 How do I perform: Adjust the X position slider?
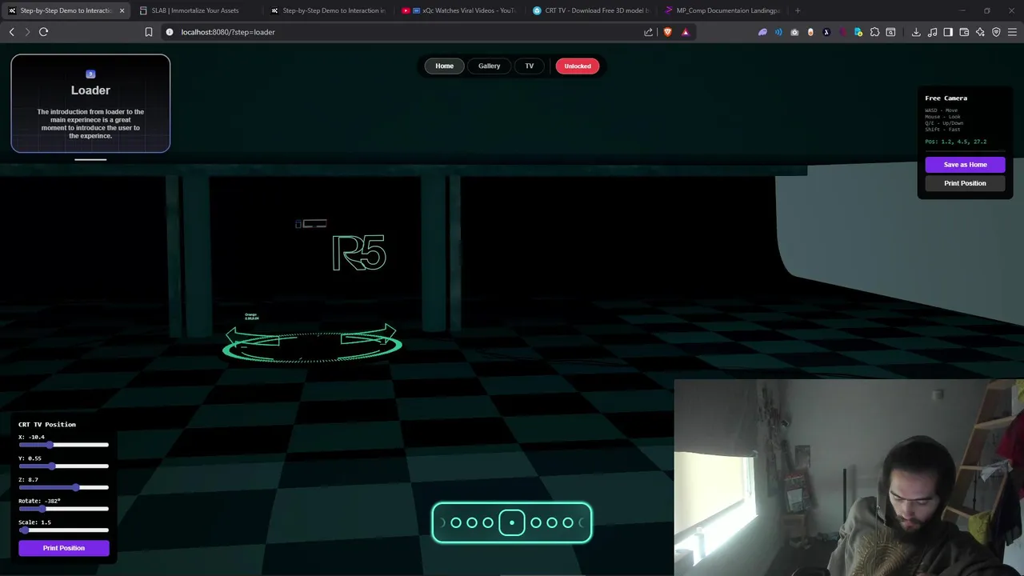[x=64, y=445]
